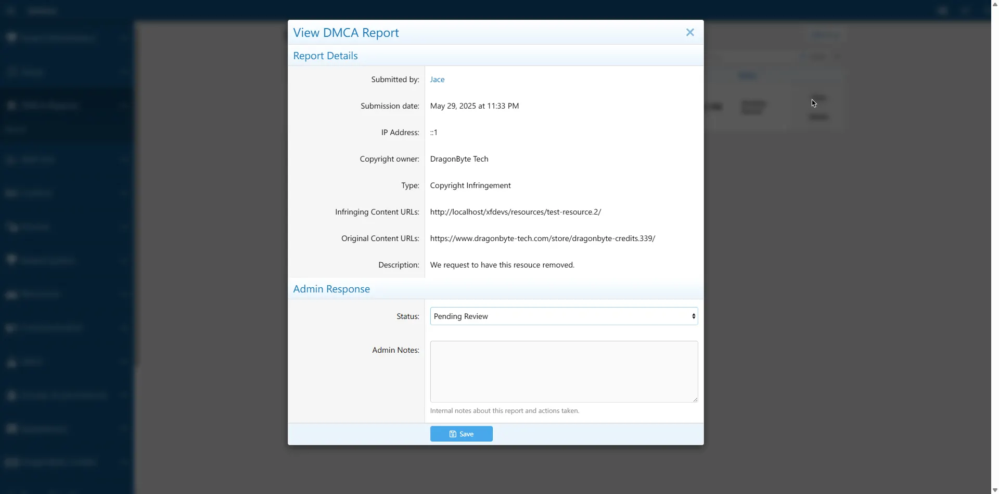This screenshot has width=999, height=494.
Task: Click the DragonByte Tech copyright owner value
Action: [x=459, y=159]
